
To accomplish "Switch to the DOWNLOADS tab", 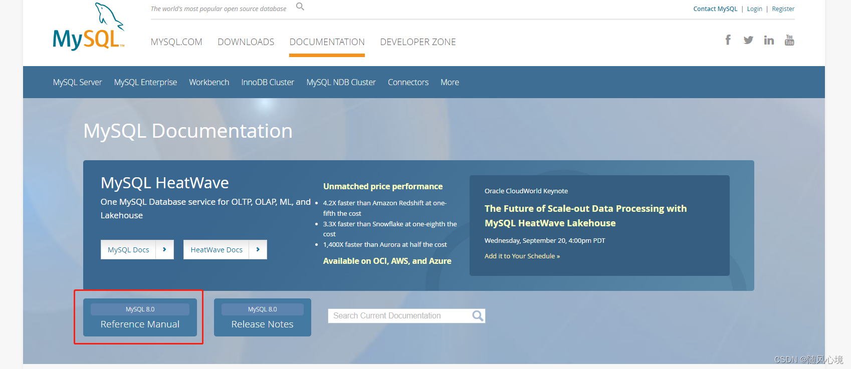I will (246, 42).
